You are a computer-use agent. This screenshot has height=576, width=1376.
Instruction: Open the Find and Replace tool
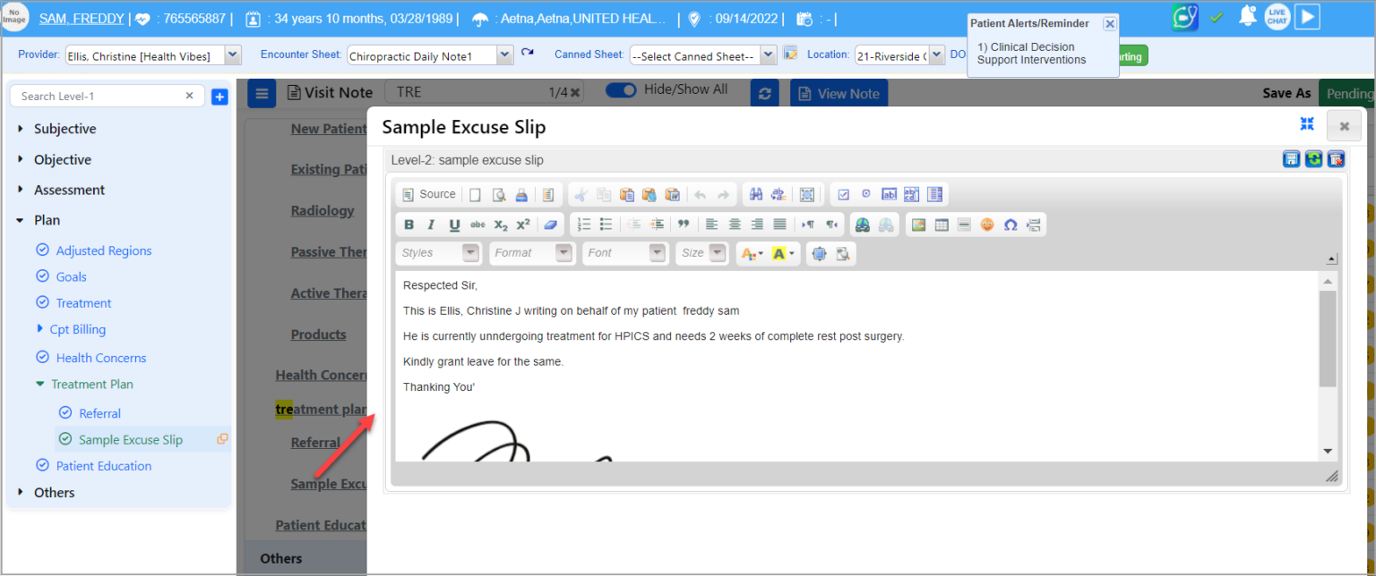point(757,194)
